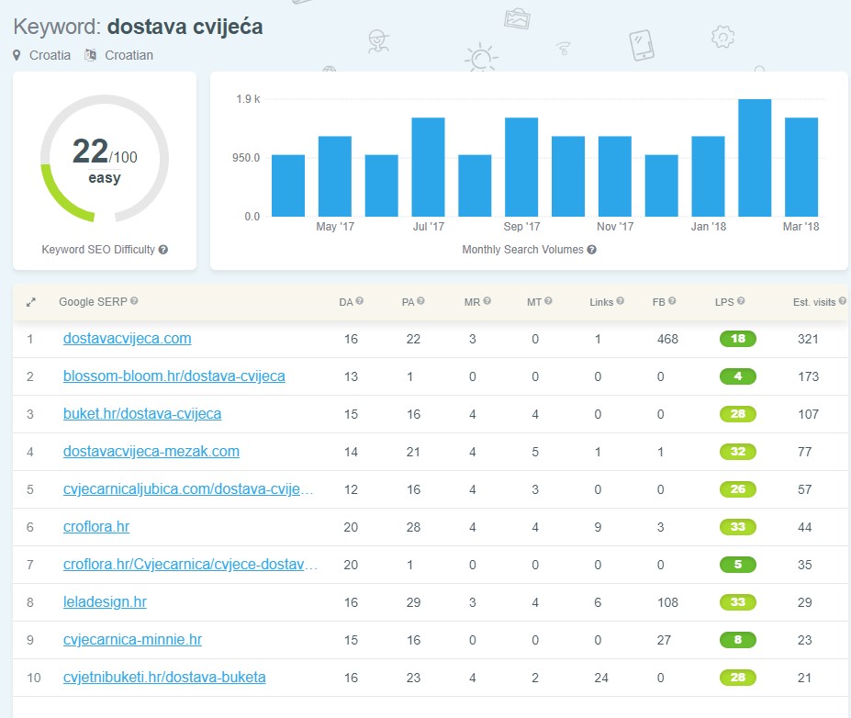The height and width of the screenshot is (718, 851).
Task: Click the tallest bar for Feb '18
Action: coord(755,158)
